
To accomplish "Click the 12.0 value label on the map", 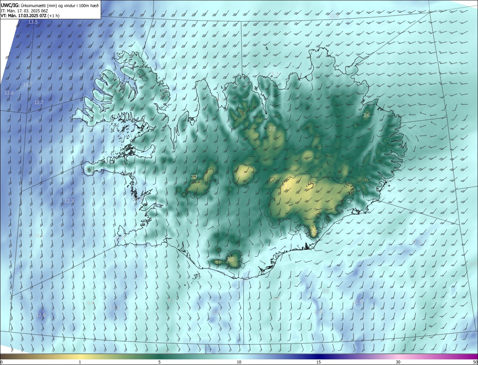I will click(358, 302).
